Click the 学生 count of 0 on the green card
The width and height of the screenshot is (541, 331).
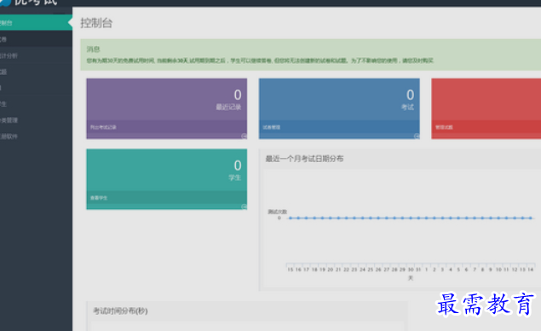click(238, 165)
